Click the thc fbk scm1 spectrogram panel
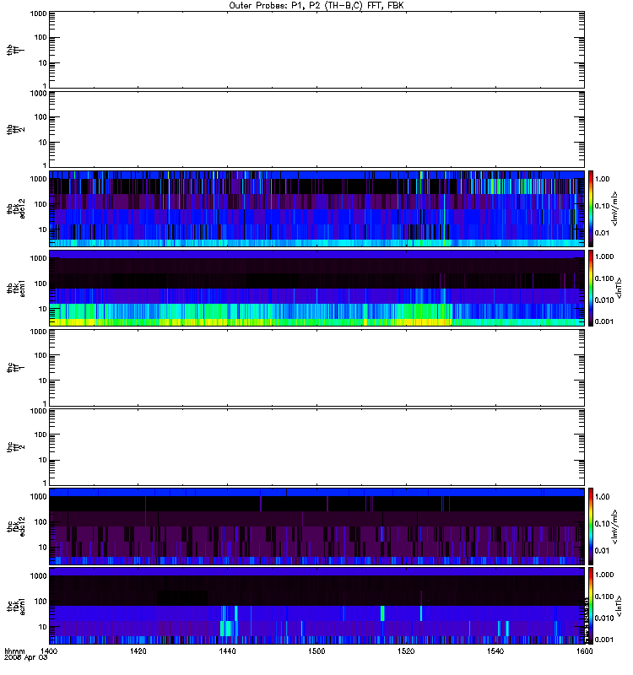Image resolution: width=633 pixels, height=675 pixels. click(x=317, y=606)
